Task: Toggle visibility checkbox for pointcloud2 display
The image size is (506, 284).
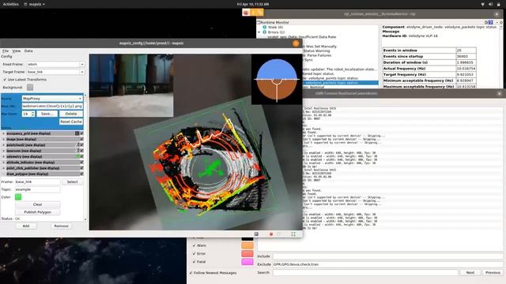Action: [81, 145]
